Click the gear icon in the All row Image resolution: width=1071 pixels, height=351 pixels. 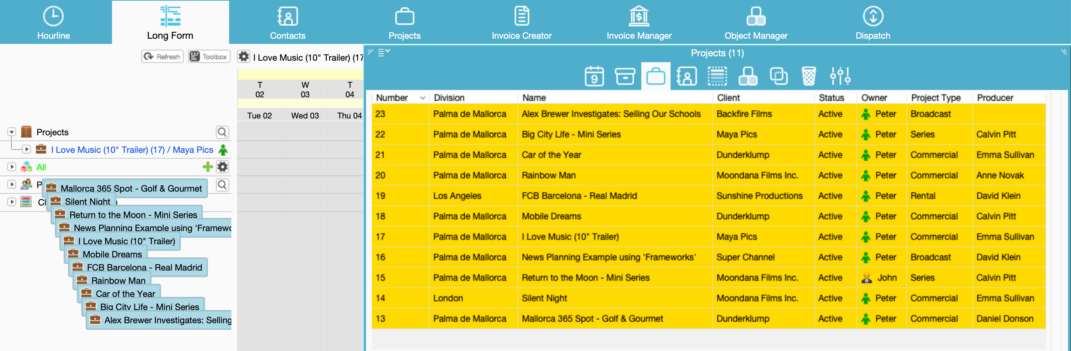pos(223,167)
